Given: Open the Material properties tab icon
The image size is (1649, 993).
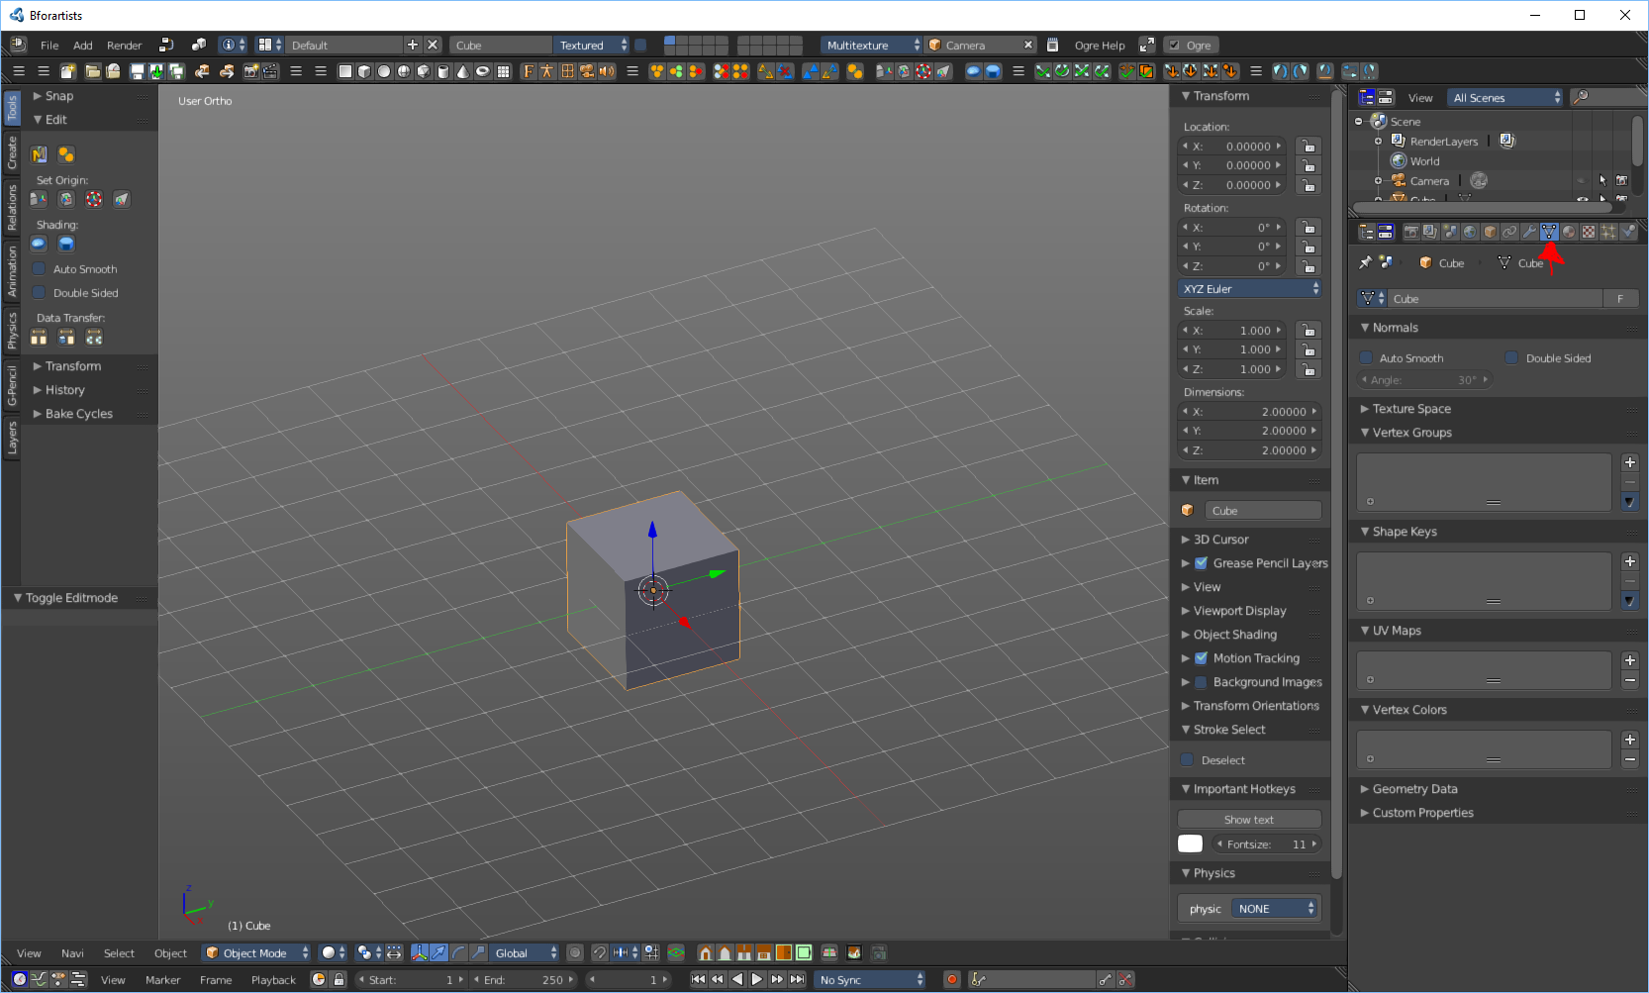Looking at the screenshot, I should [x=1569, y=232].
